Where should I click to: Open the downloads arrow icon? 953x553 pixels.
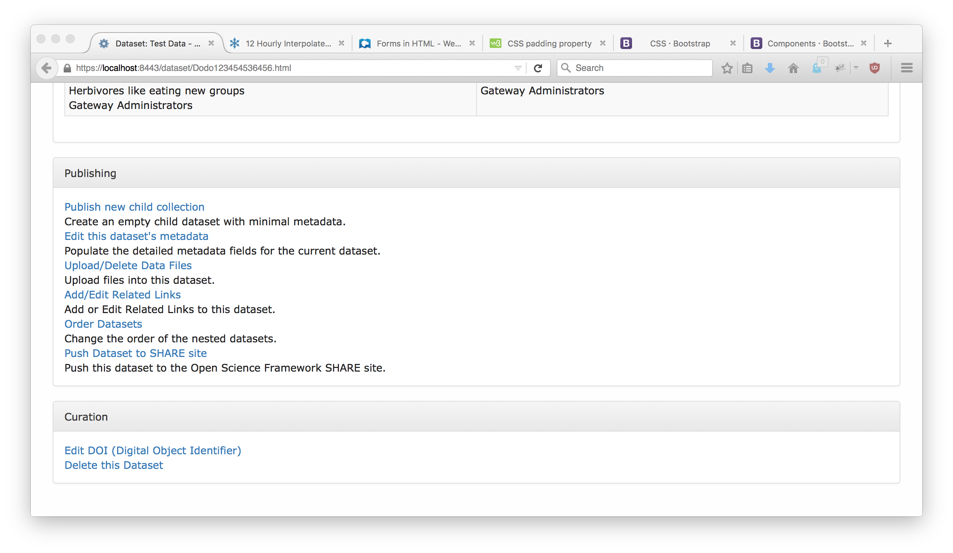(x=770, y=68)
